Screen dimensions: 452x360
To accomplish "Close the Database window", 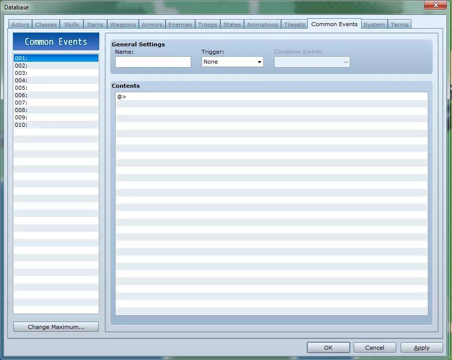I will coord(436,5).
